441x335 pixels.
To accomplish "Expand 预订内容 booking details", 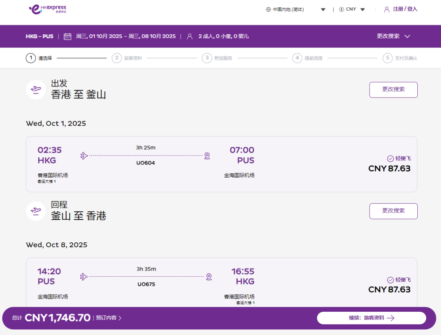I will pos(109,318).
